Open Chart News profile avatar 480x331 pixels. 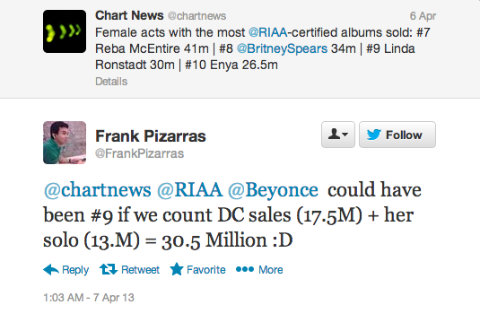(x=65, y=31)
